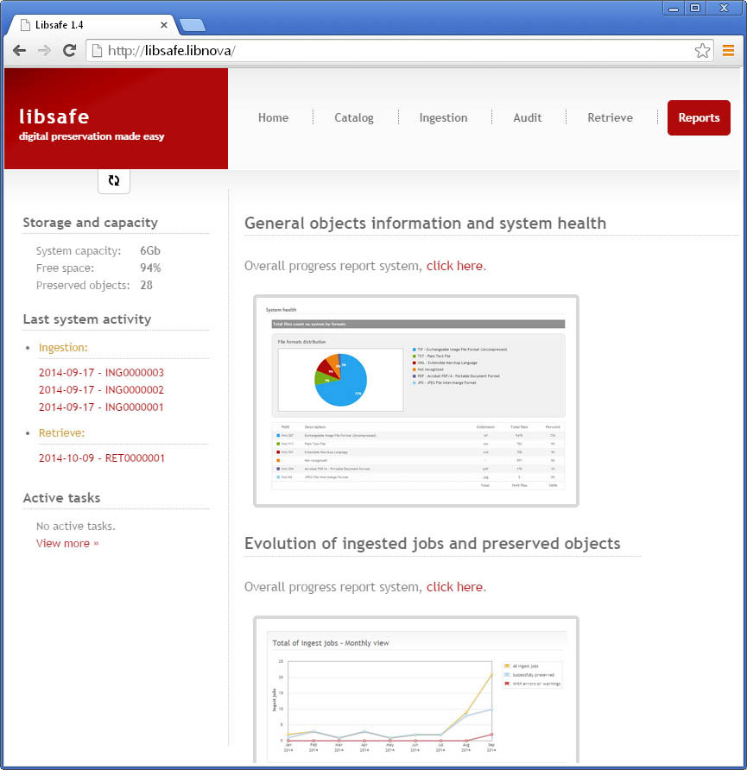
Task: Click the '28' preserved objects value
Action: point(146,286)
